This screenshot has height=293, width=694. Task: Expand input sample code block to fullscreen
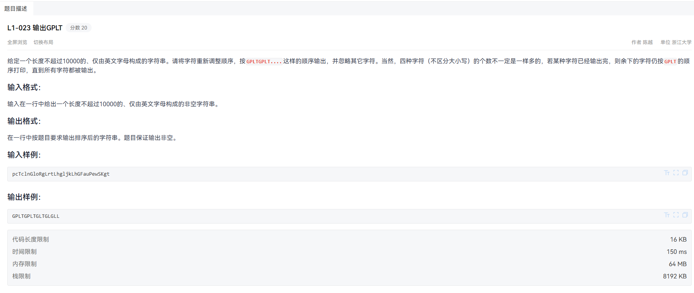click(676, 173)
